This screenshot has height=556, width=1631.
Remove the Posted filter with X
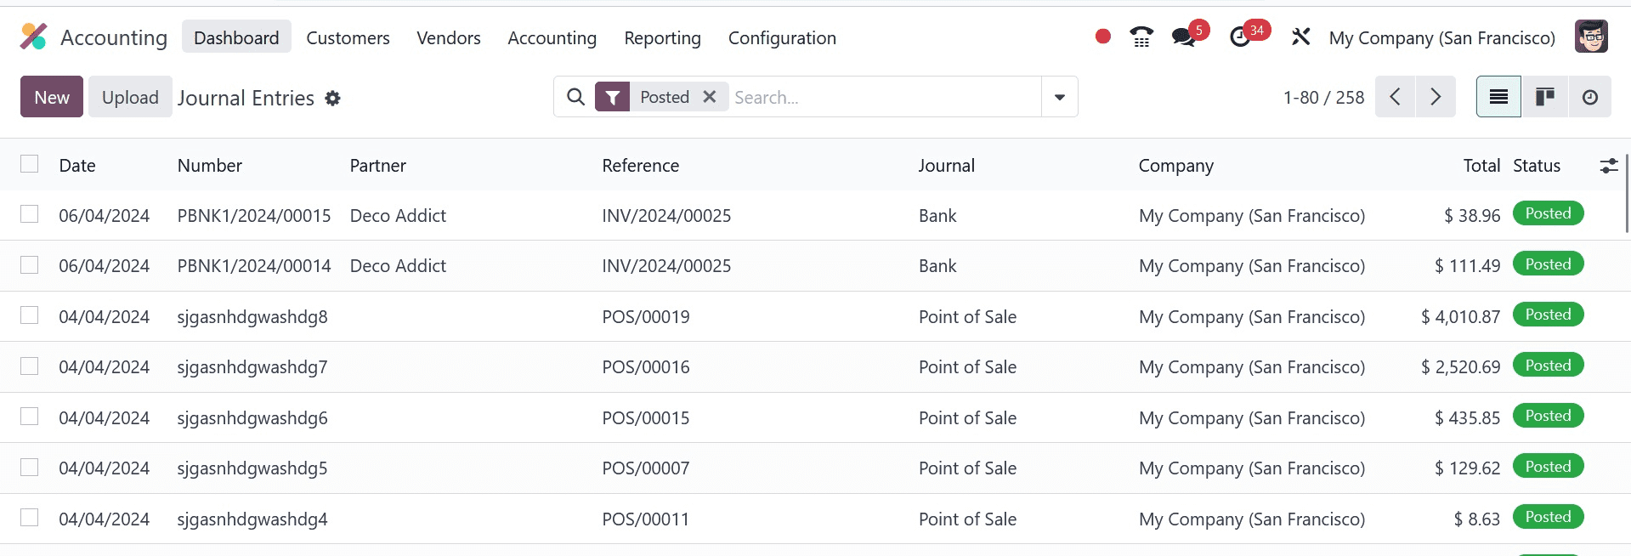click(x=710, y=97)
